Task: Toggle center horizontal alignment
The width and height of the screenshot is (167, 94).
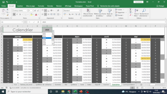Action: 45,14
